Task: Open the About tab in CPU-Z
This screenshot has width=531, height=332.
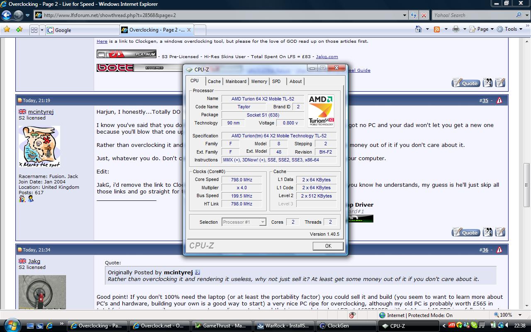Action: [295, 81]
